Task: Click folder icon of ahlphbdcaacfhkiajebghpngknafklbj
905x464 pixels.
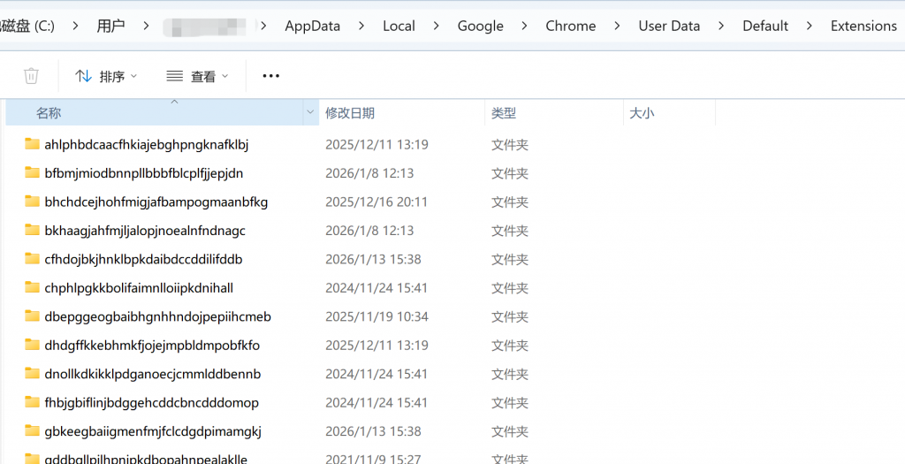Action: (x=33, y=144)
